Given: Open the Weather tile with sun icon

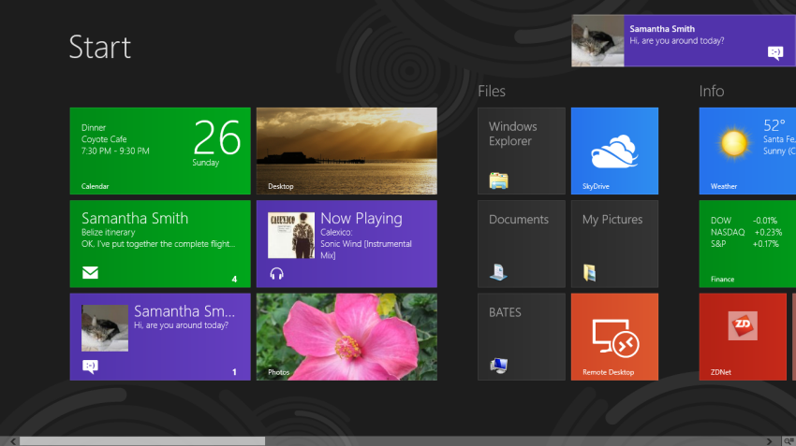Looking at the screenshot, I should [746, 151].
